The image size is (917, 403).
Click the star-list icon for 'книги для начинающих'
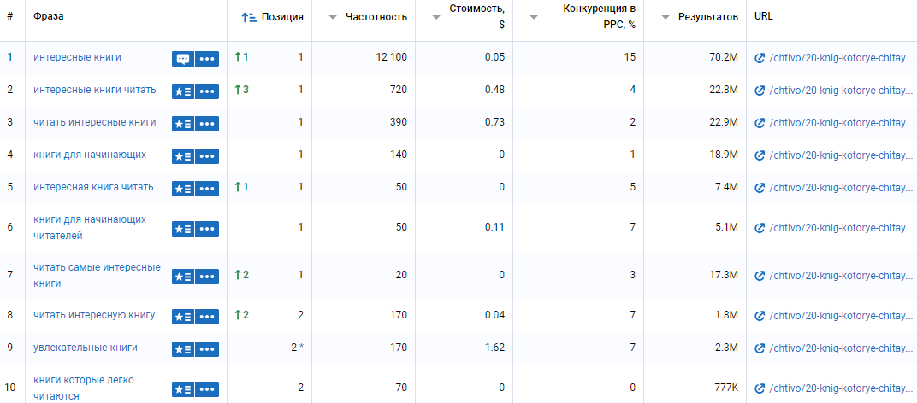tap(183, 156)
